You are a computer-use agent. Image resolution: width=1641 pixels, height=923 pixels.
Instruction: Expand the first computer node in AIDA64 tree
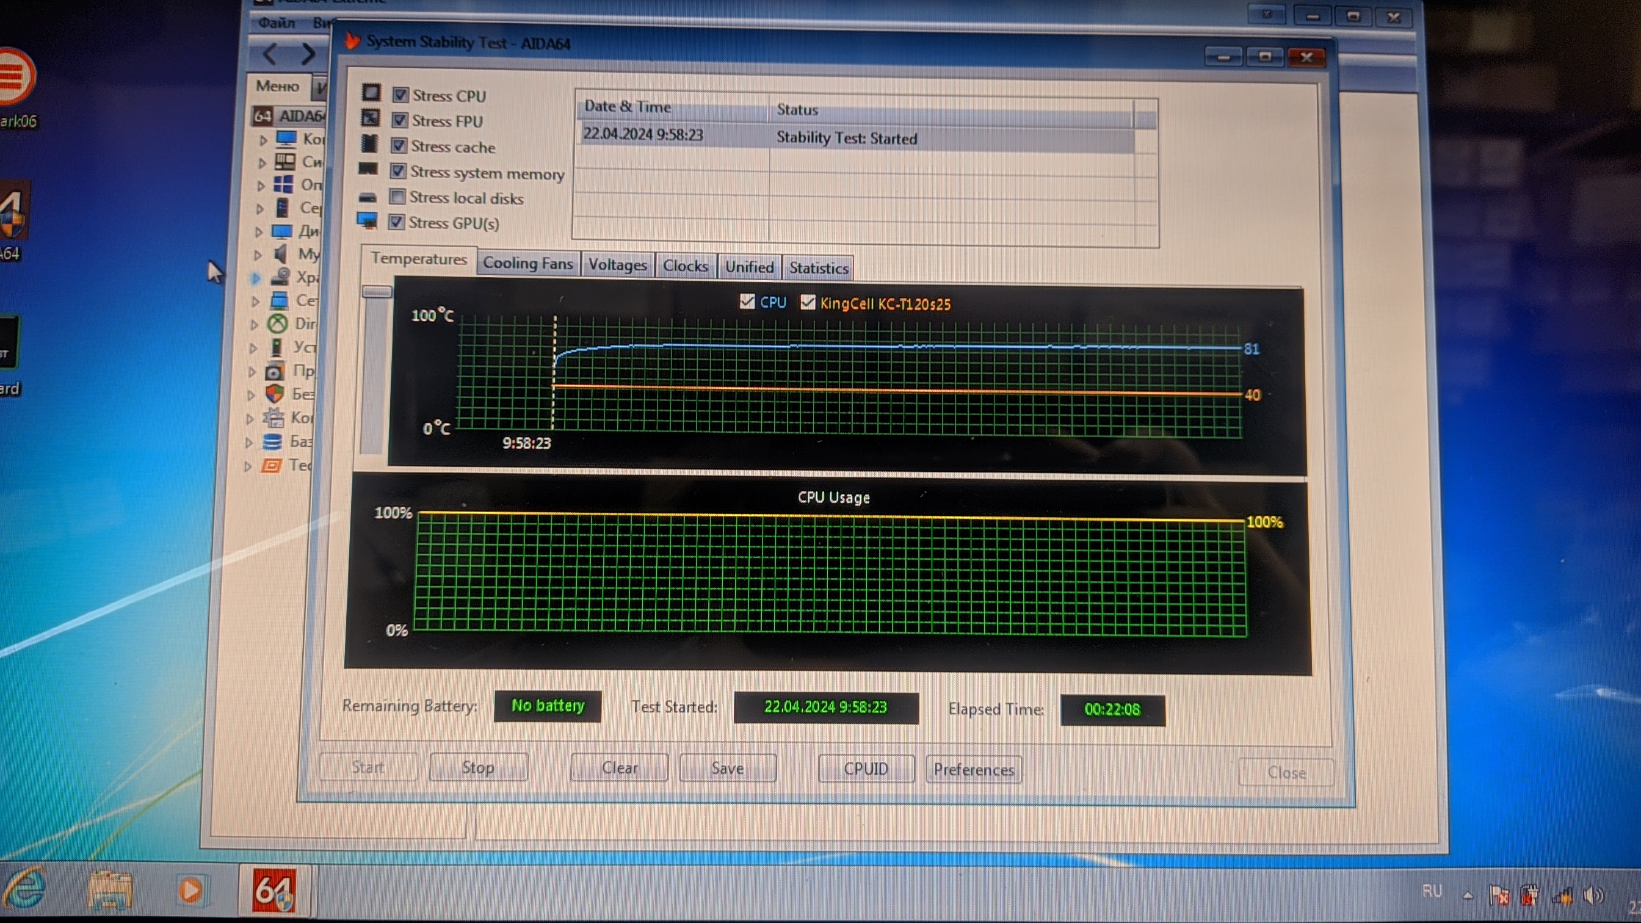[x=263, y=140]
